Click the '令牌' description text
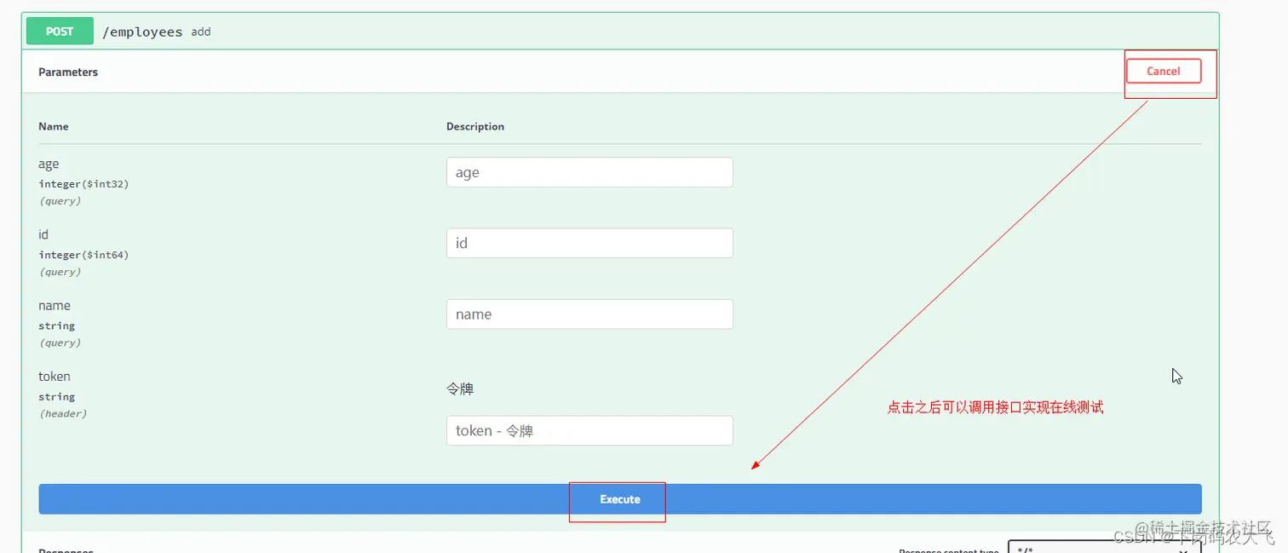 [x=460, y=389]
